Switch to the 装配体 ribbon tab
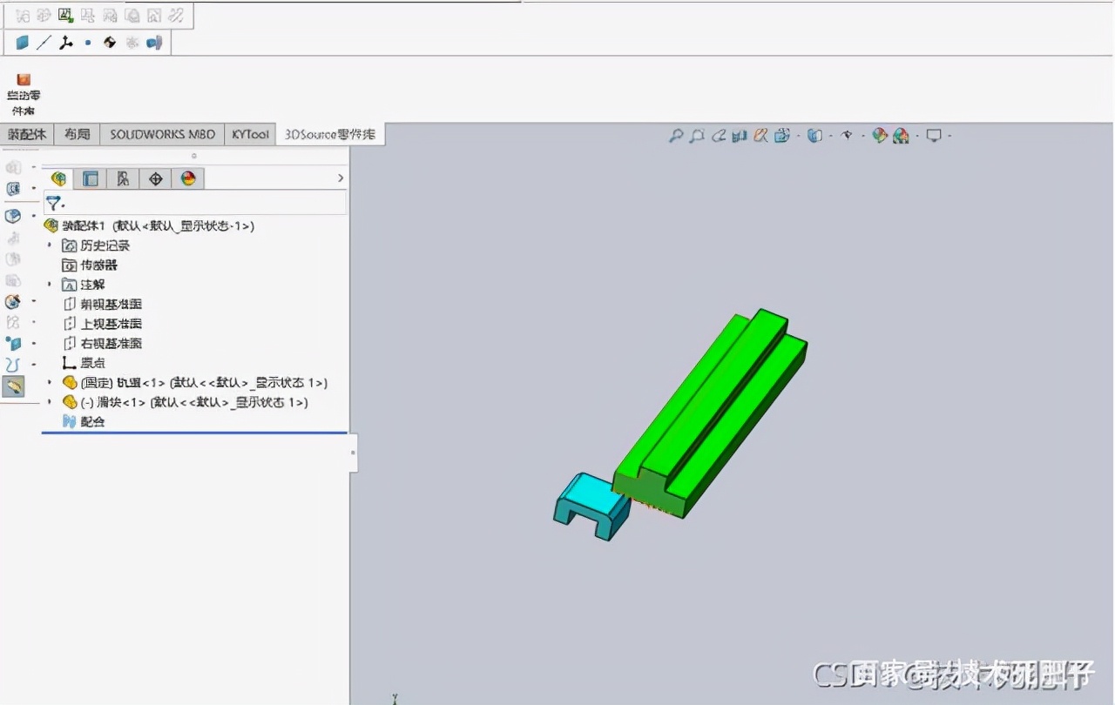 point(26,134)
